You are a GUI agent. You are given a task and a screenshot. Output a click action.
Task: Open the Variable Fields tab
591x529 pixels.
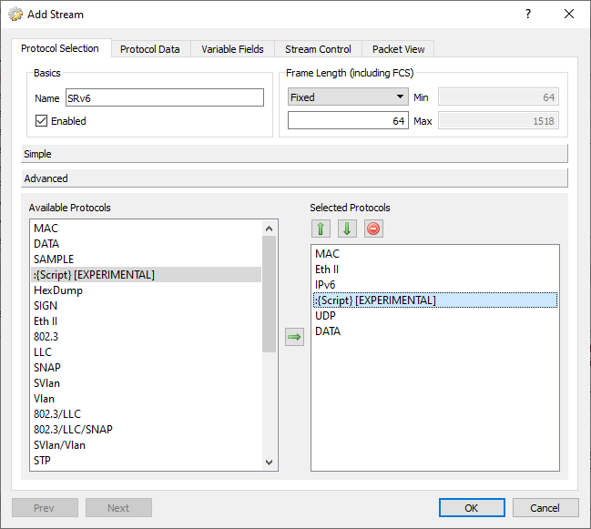pos(232,49)
